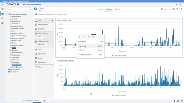184x103 pixels.
Task: Click the add filter plus icon
Action: click(x=36, y=14)
